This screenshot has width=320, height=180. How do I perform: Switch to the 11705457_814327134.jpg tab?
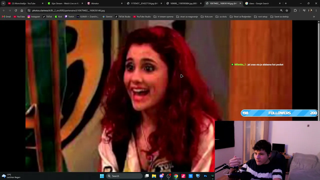[x=144, y=3]
